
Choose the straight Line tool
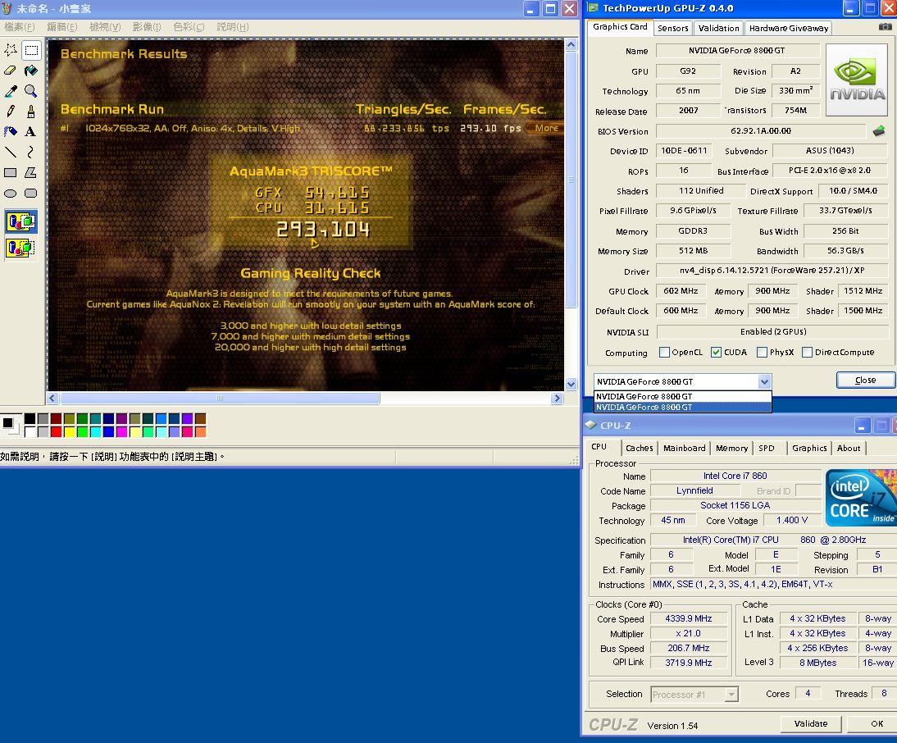11,153
